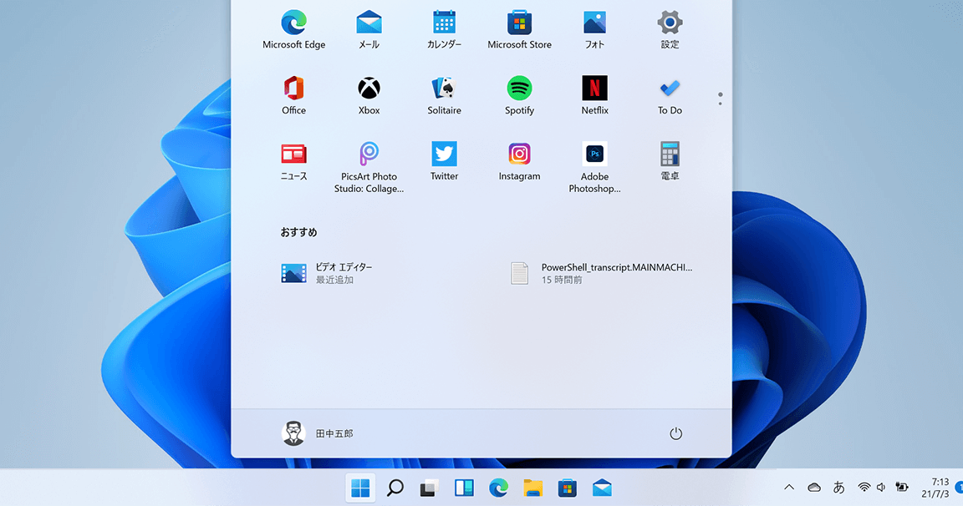This screenshot has height=506, width=963.
Task: Open the Xbox app
Action: click(x=369, y=96)
